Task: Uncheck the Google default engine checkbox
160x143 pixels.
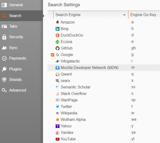Action: click(x=53, y=55)
